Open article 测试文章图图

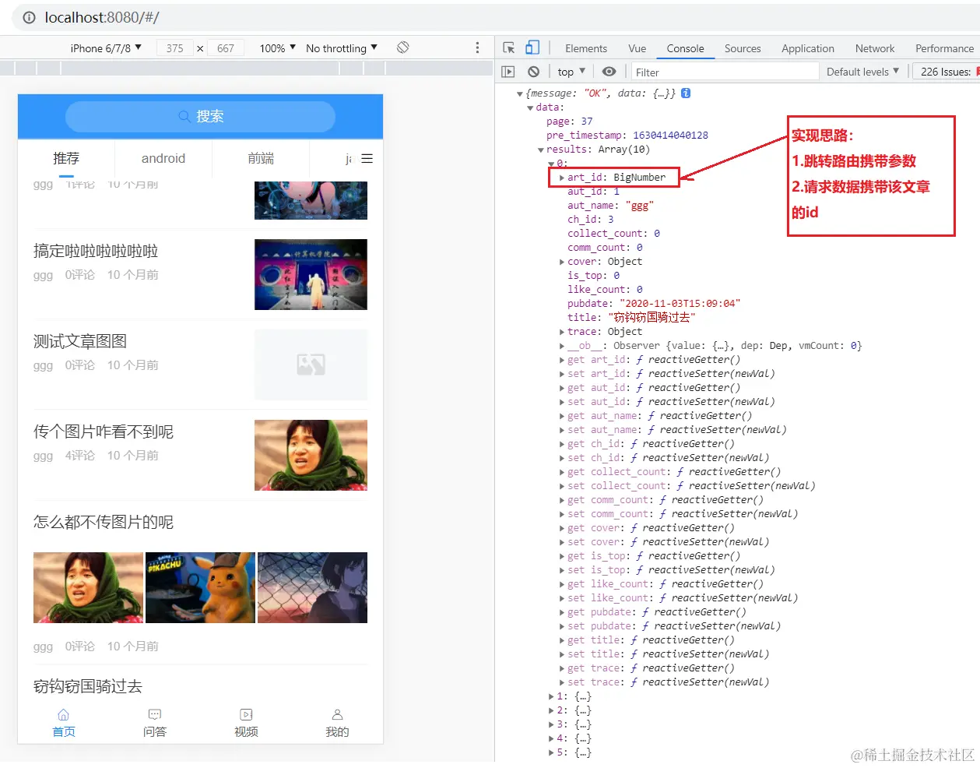tap(80, 341)
